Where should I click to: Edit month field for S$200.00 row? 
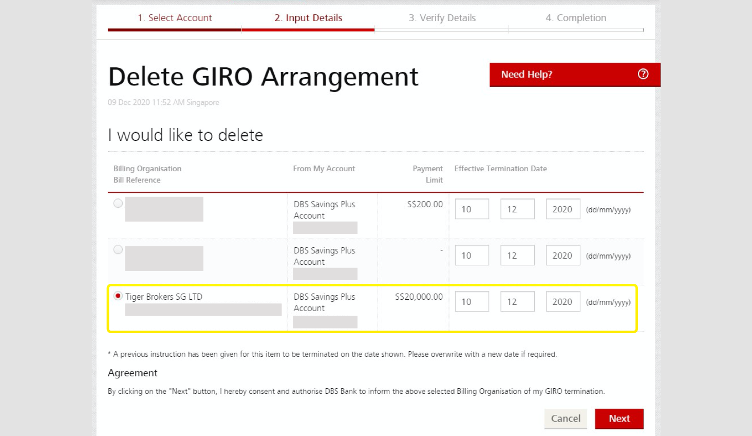coord(517,209)
